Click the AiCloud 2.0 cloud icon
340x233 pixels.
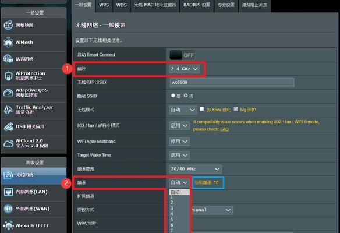8,143
